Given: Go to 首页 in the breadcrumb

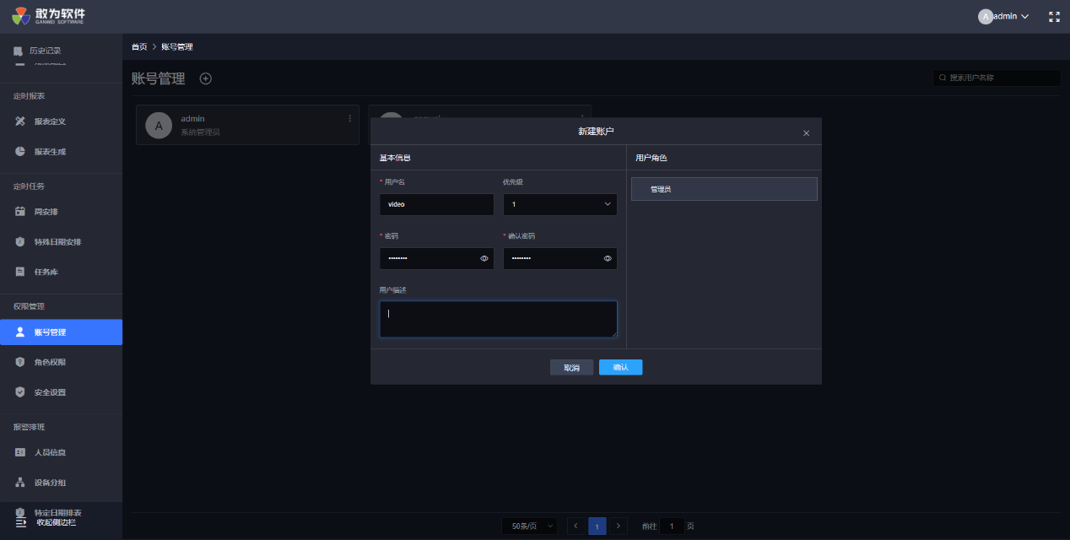Looking at the screenshot, I should click(139, 46).
